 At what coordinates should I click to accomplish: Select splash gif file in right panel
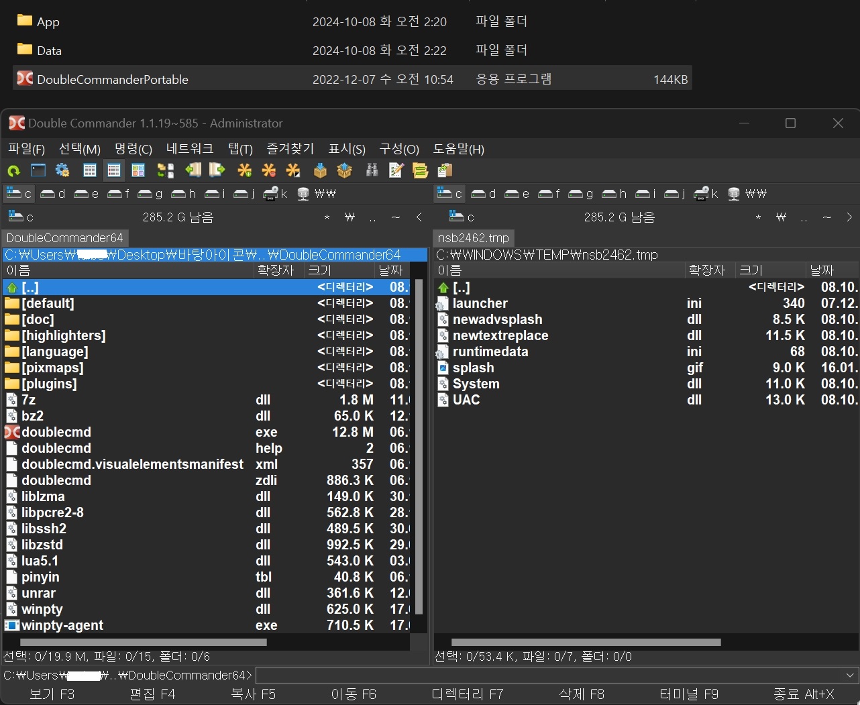(x=646, y=368)
